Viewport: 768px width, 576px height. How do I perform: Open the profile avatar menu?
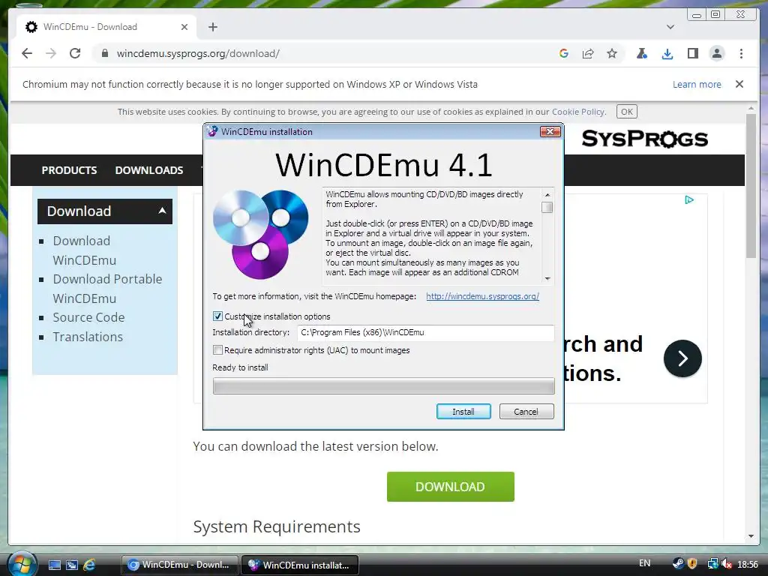[x=716, y=53]
